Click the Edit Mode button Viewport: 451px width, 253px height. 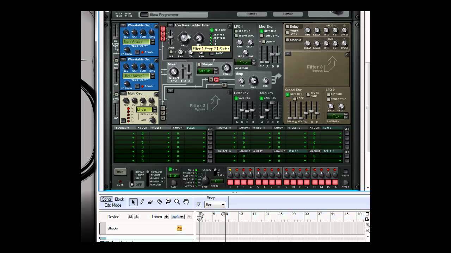(113, 205)
